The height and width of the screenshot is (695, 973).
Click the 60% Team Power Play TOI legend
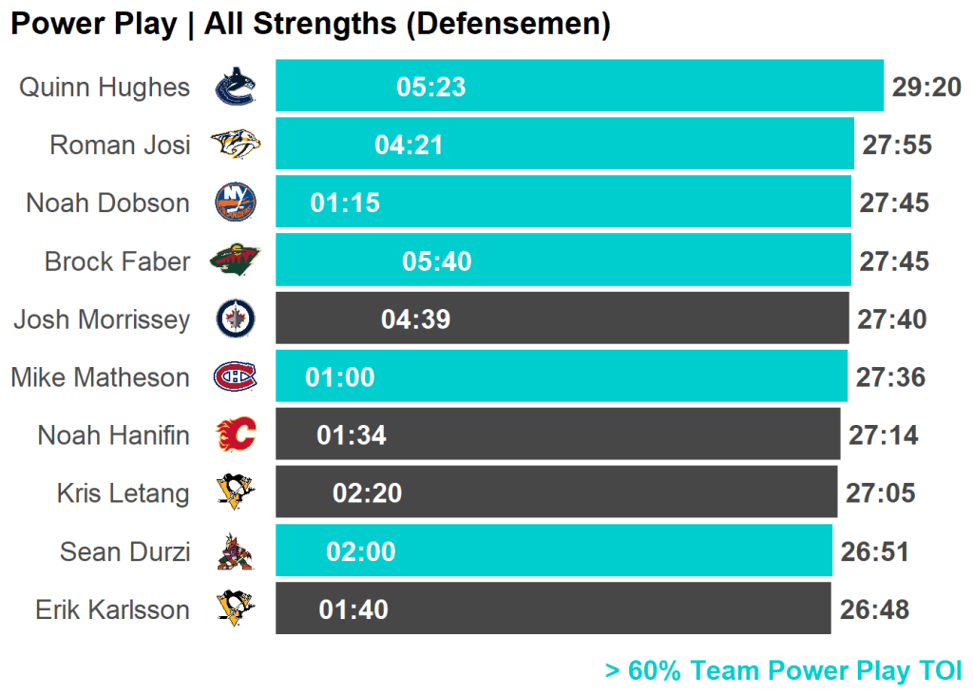tap(783, 670)
